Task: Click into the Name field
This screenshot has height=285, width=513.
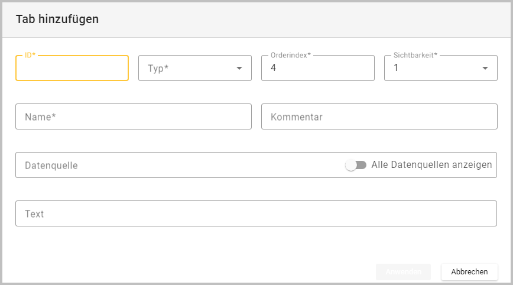Action: [x=133, y=117]
